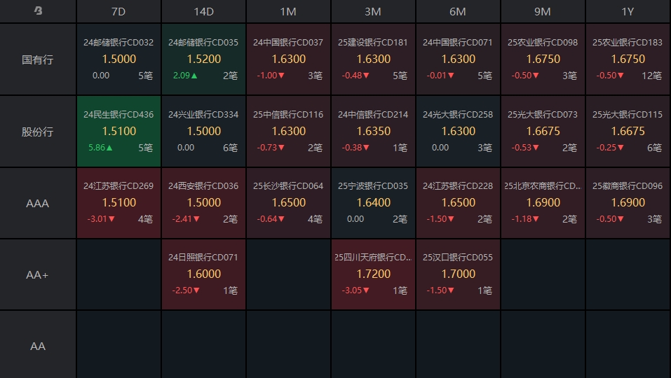Click the 1.7200 yield value
The width and height of the screenshot is (671, 378).
pos(374,274)
